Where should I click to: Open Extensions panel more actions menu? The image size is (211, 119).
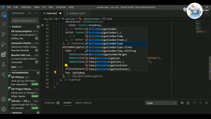point(36,13)
